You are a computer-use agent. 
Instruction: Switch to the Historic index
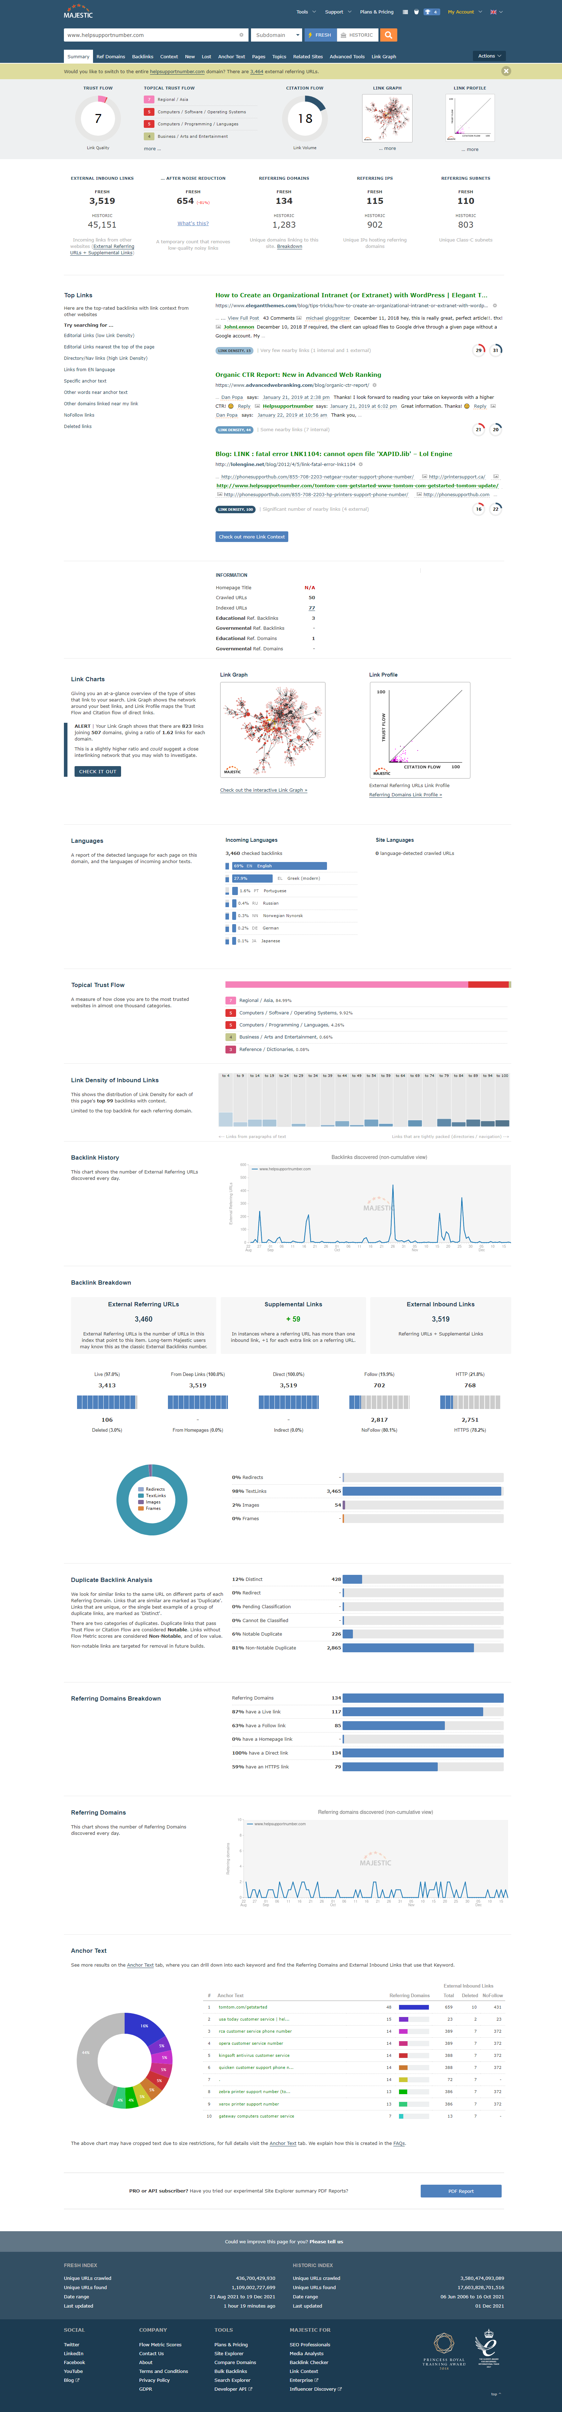[x=356, y=35]
